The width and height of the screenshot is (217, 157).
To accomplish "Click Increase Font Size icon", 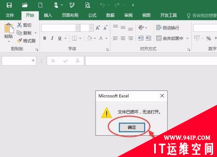I will click(98, 28).
